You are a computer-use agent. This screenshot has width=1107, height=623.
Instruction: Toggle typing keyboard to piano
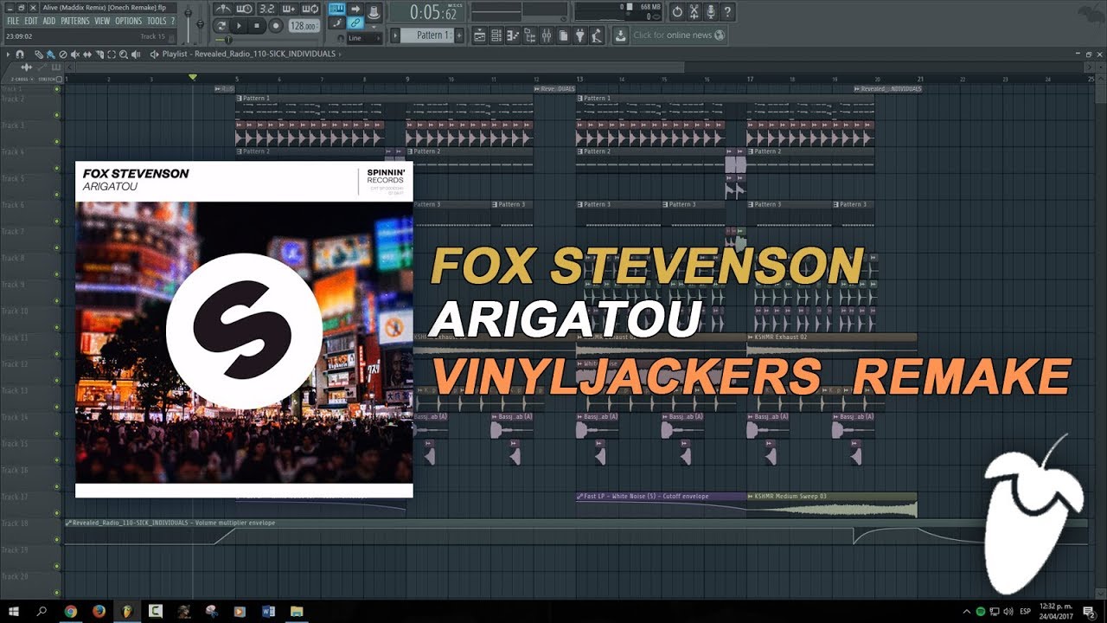click(337, 9)
